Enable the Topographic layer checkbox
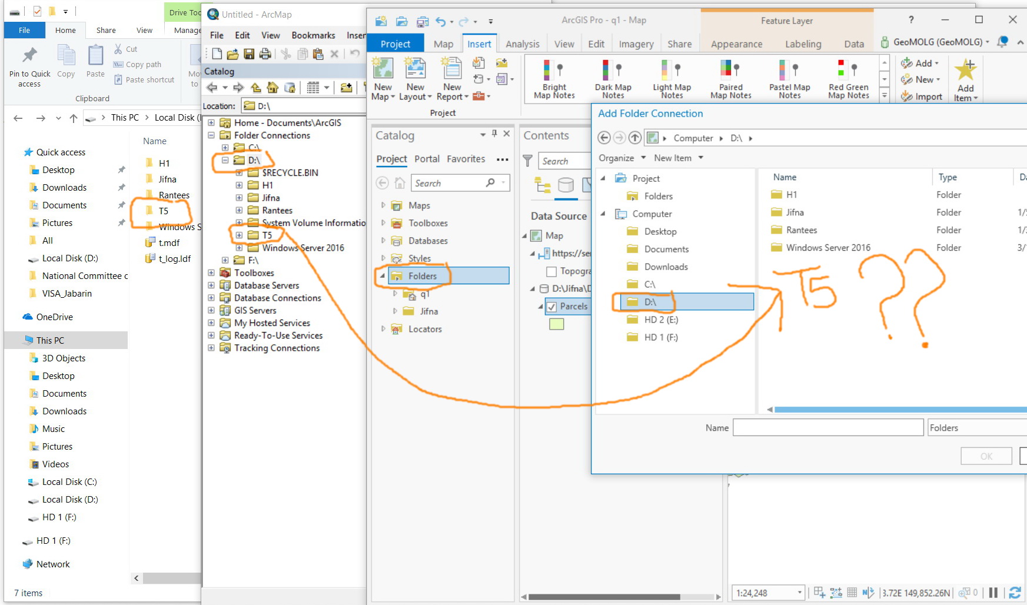 pyautogui.click(x=551, y=271)
